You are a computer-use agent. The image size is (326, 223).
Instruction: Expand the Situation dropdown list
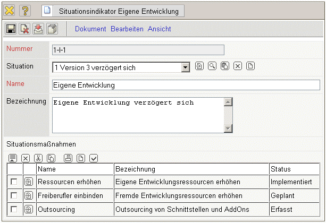point(185,67)
